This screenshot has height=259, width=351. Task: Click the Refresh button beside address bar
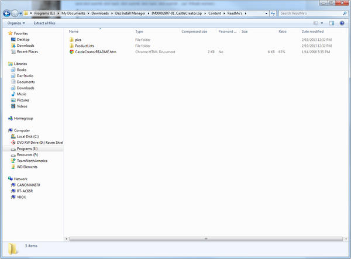pos(273,13)
